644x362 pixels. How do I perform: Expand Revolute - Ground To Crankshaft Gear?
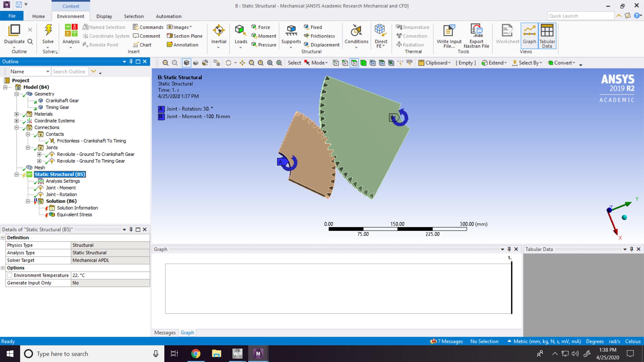pos(39,154)
